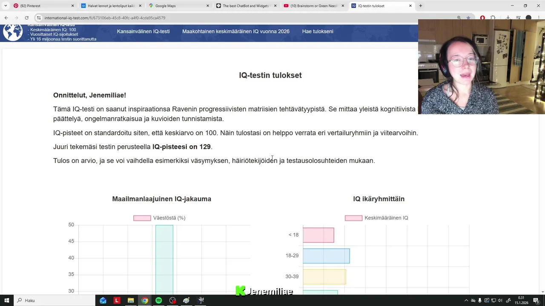
Task: Open the notification center with 3 notifications
Action: tap(536, 300)
